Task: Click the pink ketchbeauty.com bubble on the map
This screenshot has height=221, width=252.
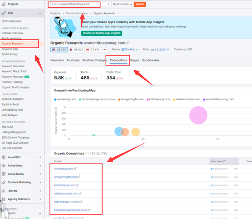Action: click(x=198, y=115)
